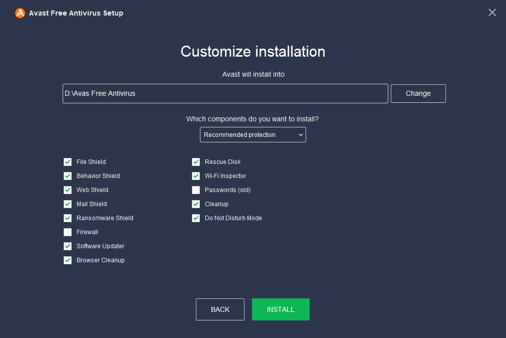Uncheck Software Updater

point(68,246)
